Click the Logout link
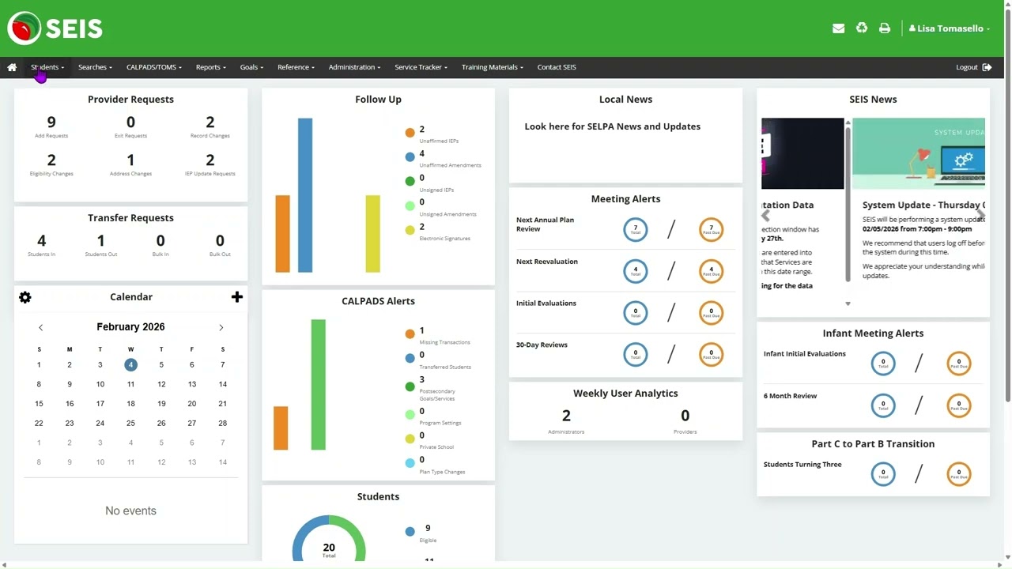This screenshot has width=1012, height=569. pos(967,67)
